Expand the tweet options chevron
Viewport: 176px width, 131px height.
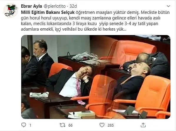[168, 6]
